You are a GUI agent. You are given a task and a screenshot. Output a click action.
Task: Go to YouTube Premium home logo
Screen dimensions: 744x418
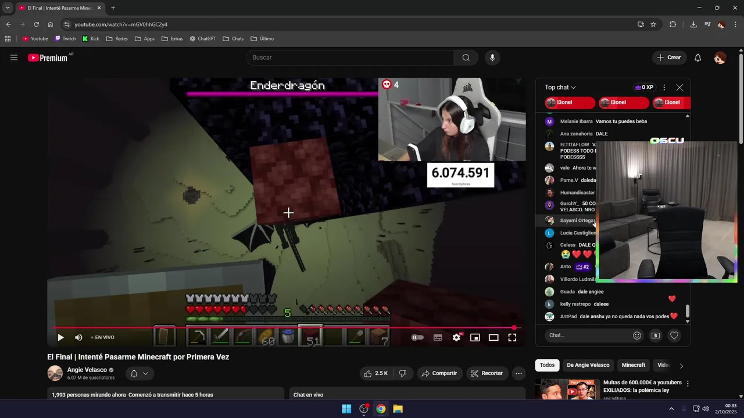tap(48, 57)
